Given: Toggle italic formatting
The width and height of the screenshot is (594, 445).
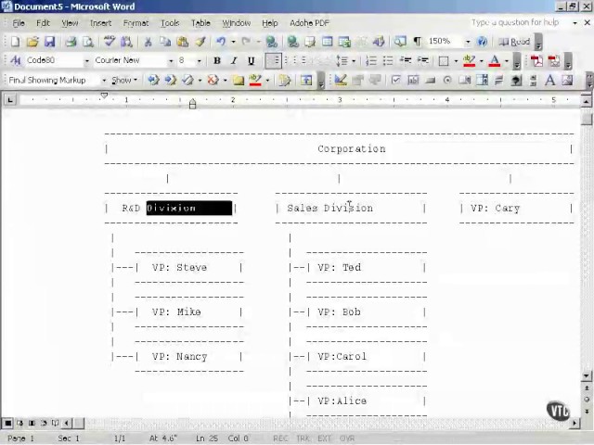Looking at the screenshot, I should (234, 61).
